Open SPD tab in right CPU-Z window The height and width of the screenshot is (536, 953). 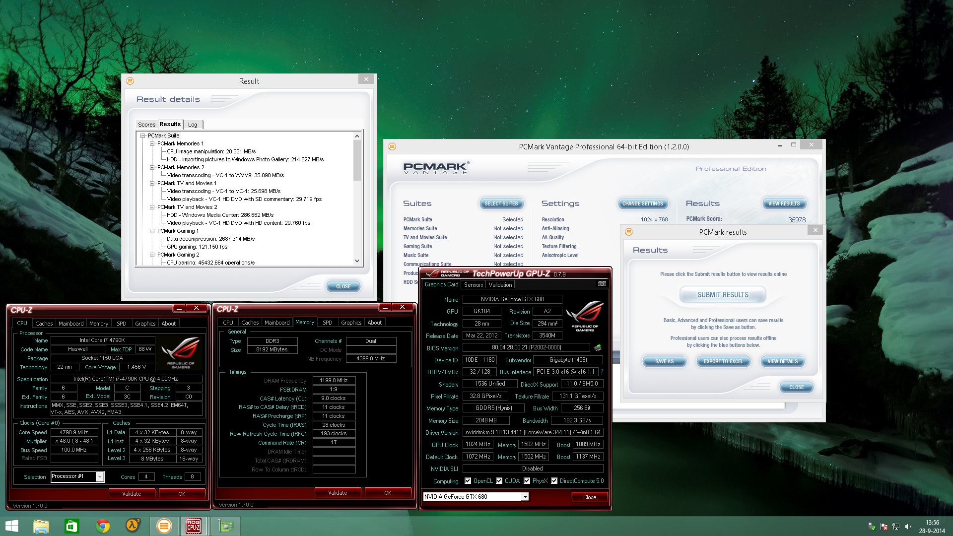327,323
